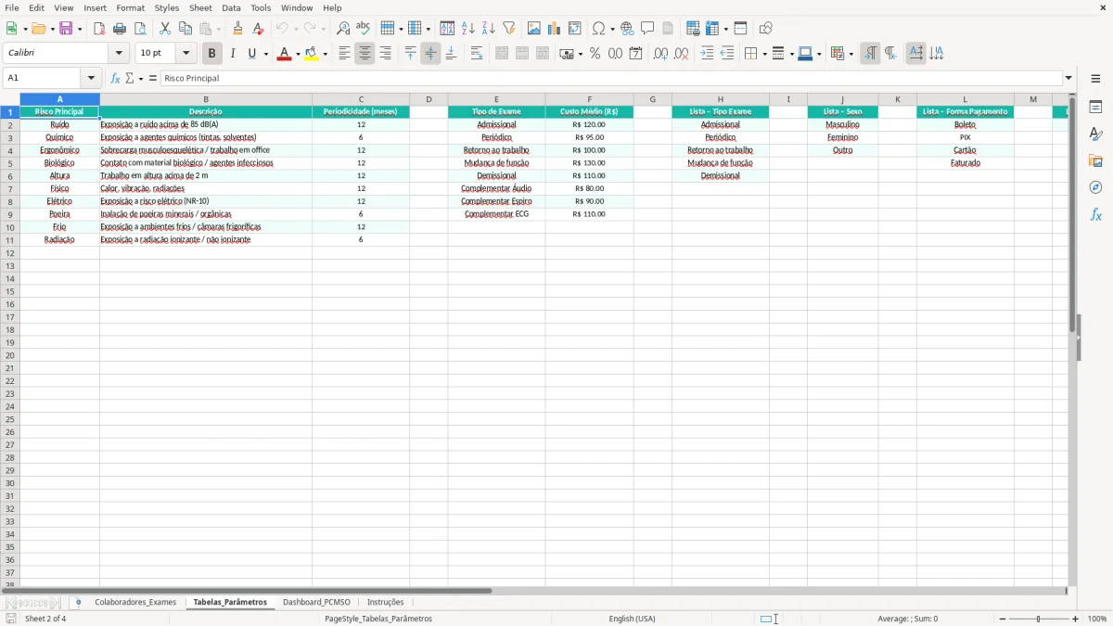Insert a chart
This screenshot has width=1113, height=626.
[x=555, y=29]
